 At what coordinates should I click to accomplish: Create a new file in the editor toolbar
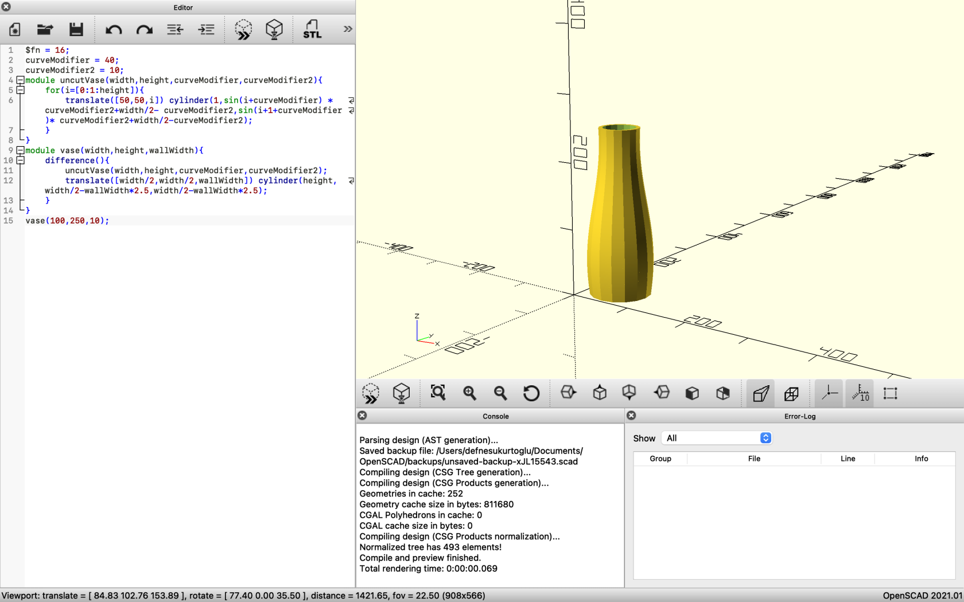[x=15, y=29]
